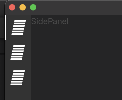Click the white active indicator beside top icon
Viewport: 122px width, 100px height.
(x=5, y=27)
